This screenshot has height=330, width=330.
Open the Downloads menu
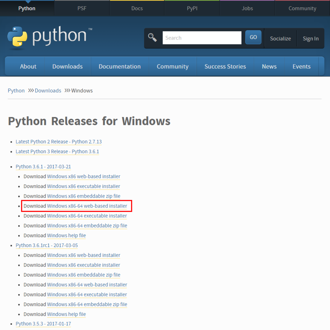(67, 66)
